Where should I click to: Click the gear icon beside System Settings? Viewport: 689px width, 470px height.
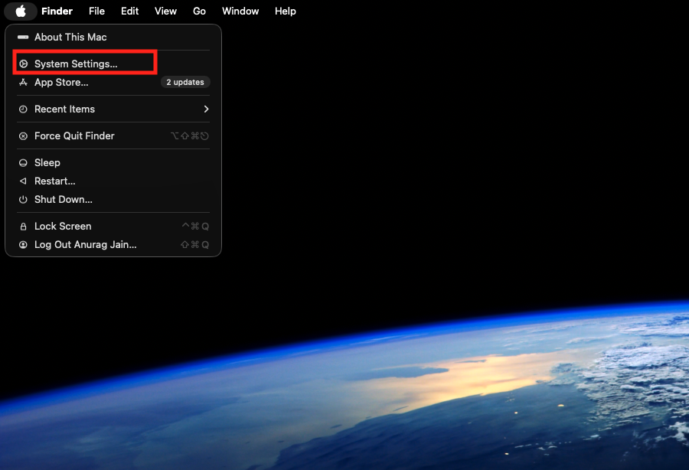23,64
